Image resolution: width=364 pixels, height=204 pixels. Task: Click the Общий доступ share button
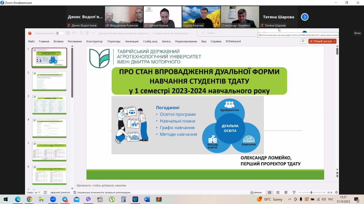pyautogui.click(x=322, y=41)
